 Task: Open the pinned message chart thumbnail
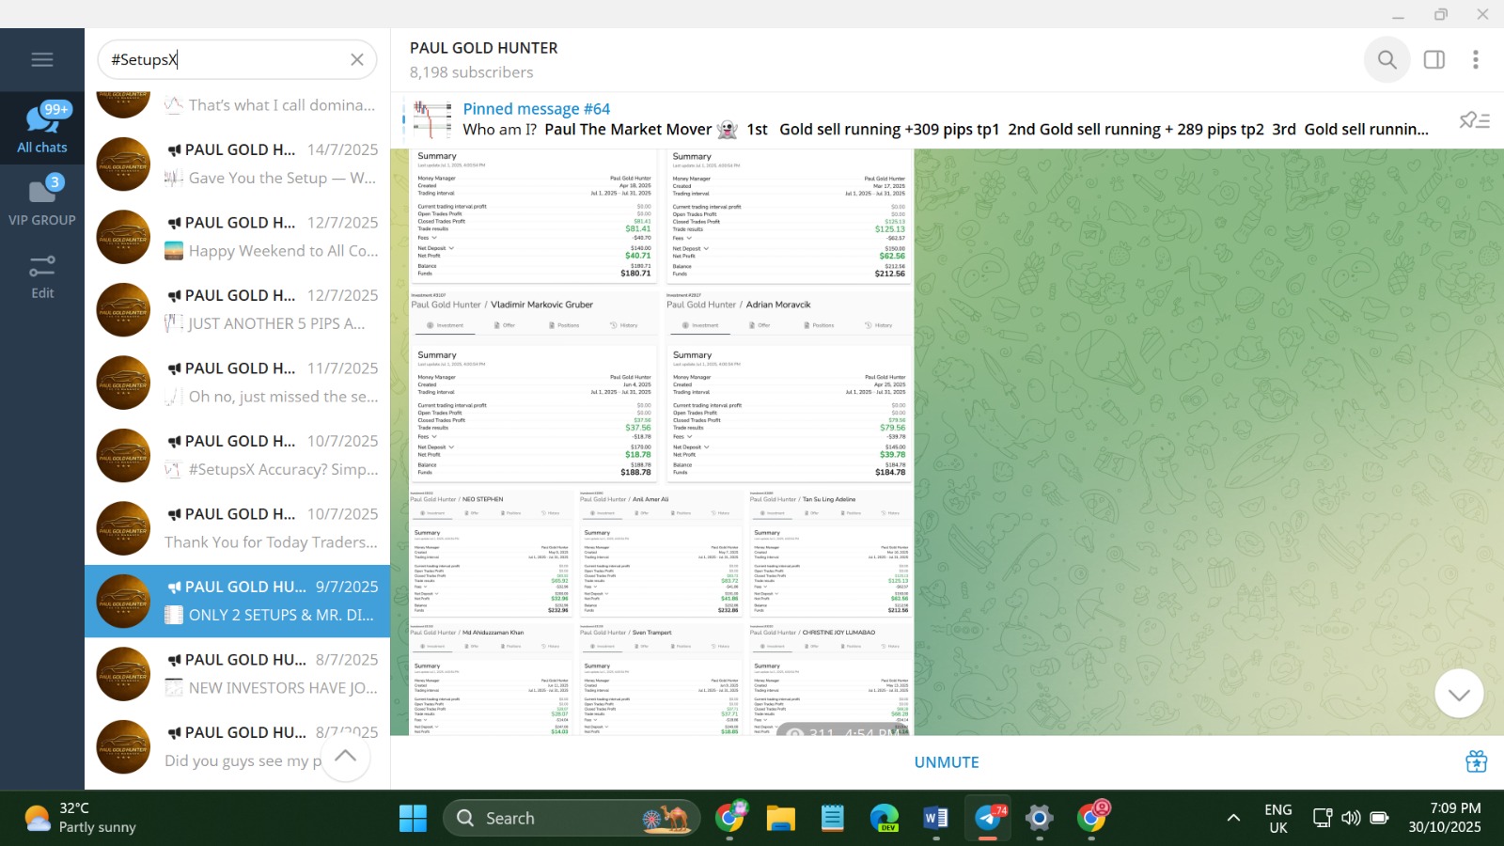point(432,119)
